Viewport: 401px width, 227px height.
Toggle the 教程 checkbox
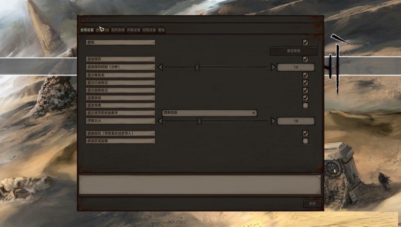pos(305,42)
